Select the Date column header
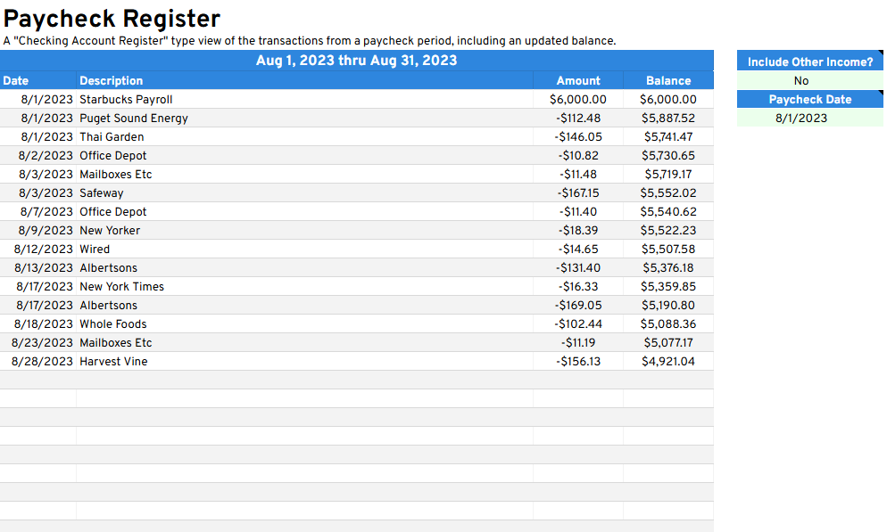This screenshot has width=887, height=532. coord(16,80)
